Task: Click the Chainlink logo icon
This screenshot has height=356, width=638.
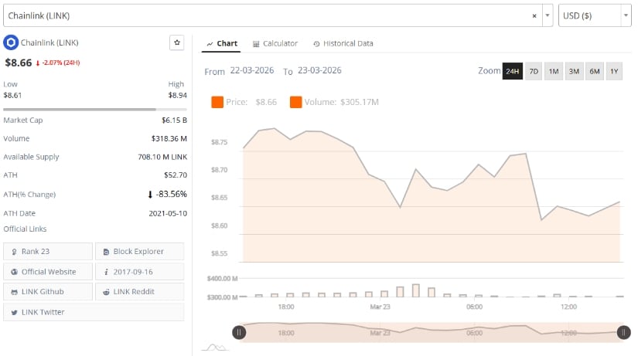Action: point(10,42)
